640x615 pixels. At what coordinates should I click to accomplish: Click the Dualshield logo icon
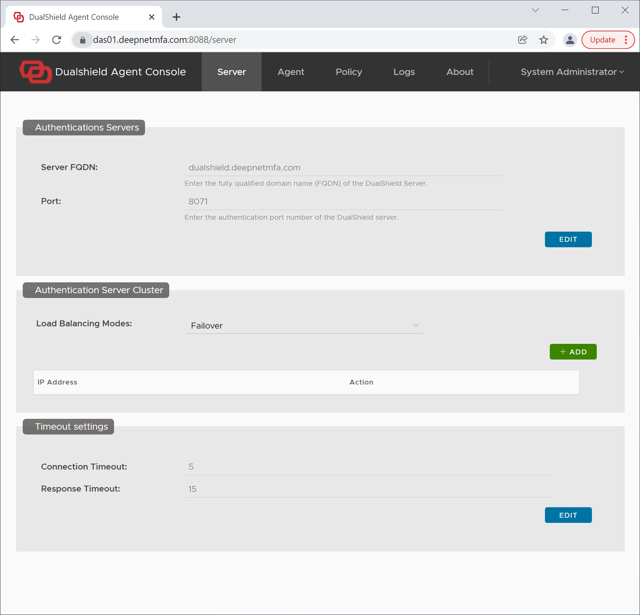point(35,72)
